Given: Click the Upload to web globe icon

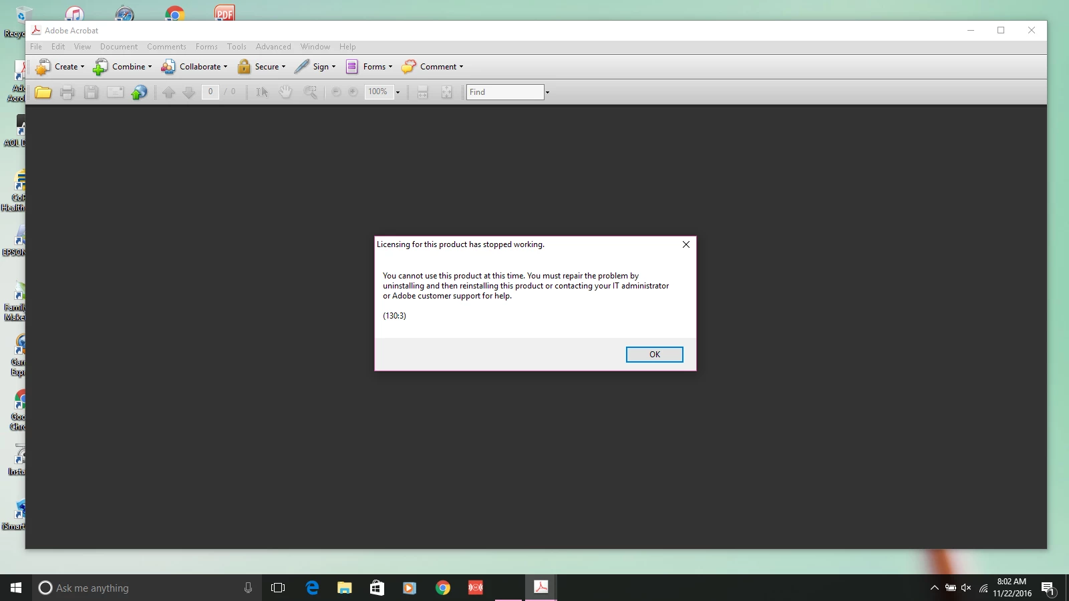Looking at the screenshot, I should 139,92.
